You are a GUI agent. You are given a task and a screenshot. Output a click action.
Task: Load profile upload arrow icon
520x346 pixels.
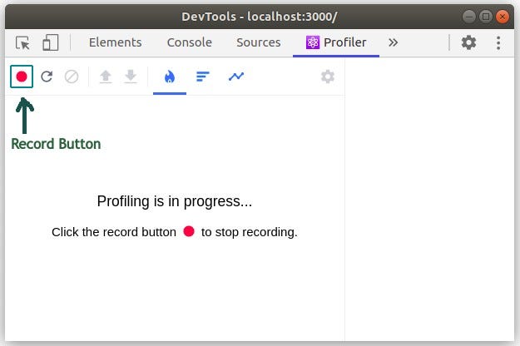point(106,77)
